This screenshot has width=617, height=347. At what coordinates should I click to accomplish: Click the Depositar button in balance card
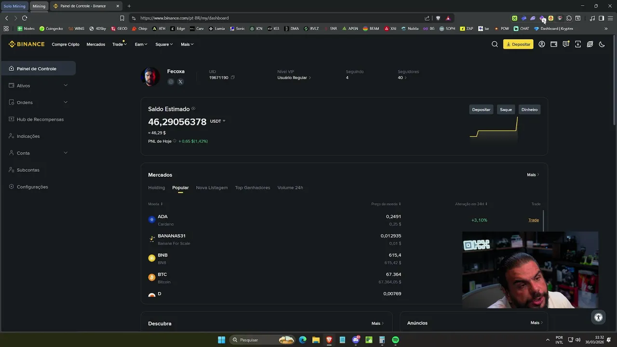pos(481,109)
